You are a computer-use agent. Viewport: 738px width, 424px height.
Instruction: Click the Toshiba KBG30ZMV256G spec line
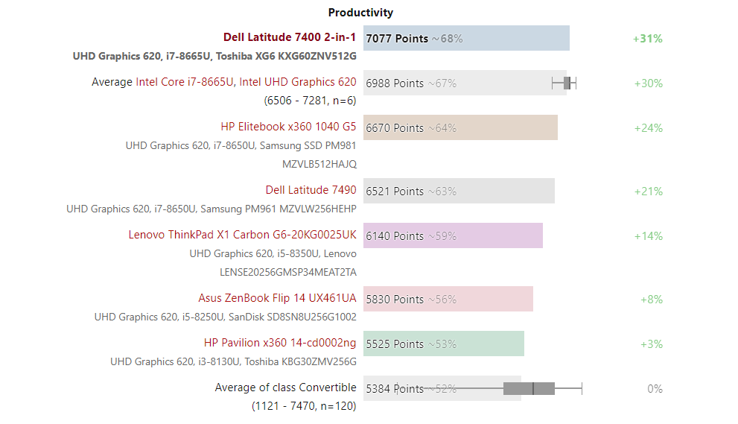pyautogui.click(x=233, y=362)
